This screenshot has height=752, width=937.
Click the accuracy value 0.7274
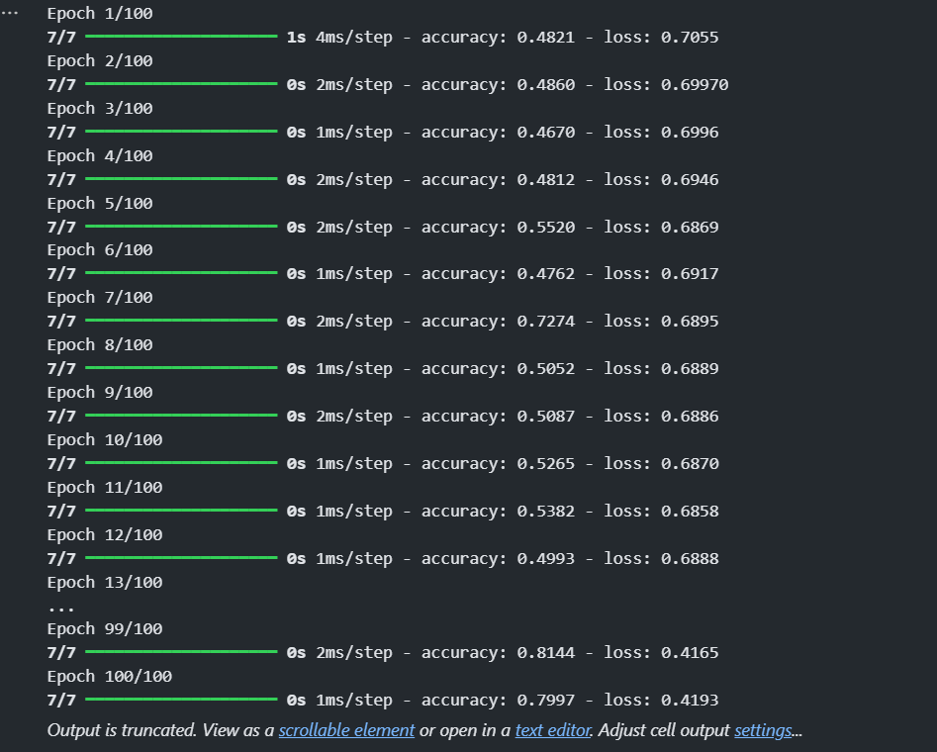pyautogui.click(x=545, y=321)
